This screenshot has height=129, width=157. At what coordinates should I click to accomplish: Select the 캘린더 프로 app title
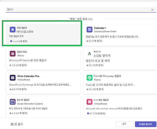[22, 52]
